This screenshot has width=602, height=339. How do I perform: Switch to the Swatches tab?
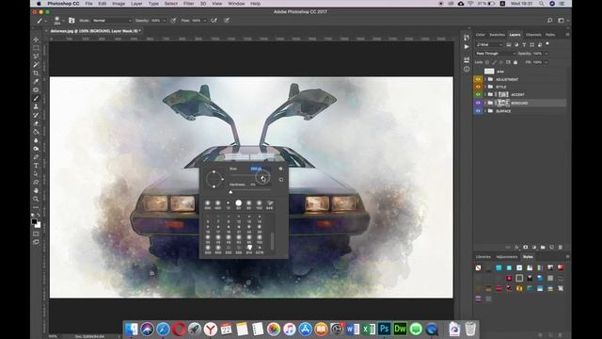(x=497, y=35)
